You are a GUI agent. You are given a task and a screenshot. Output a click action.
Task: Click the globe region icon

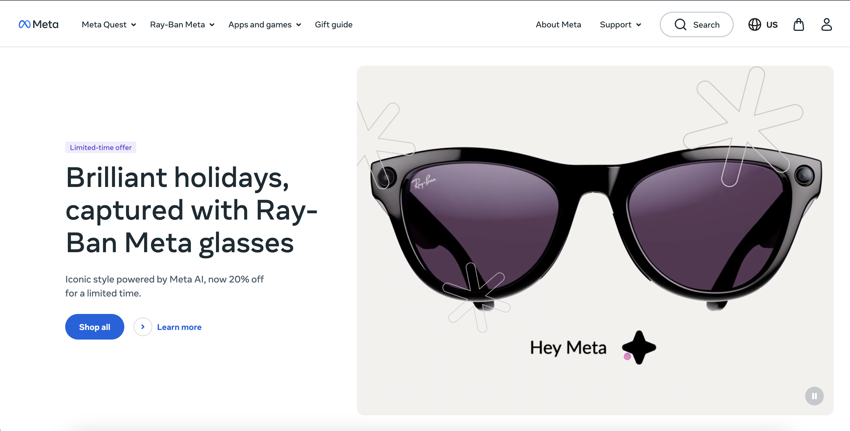tap(754, 24)
